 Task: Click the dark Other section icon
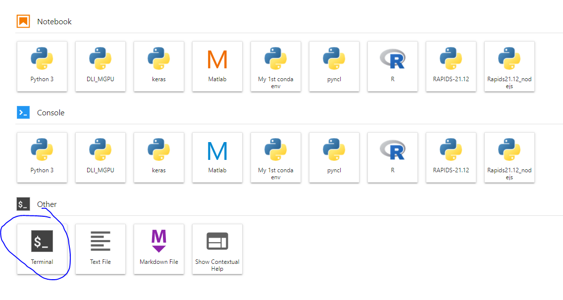[23, 204]
